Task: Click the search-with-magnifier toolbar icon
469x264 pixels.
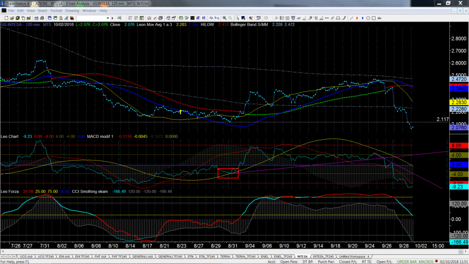Action: click(120, 18)
